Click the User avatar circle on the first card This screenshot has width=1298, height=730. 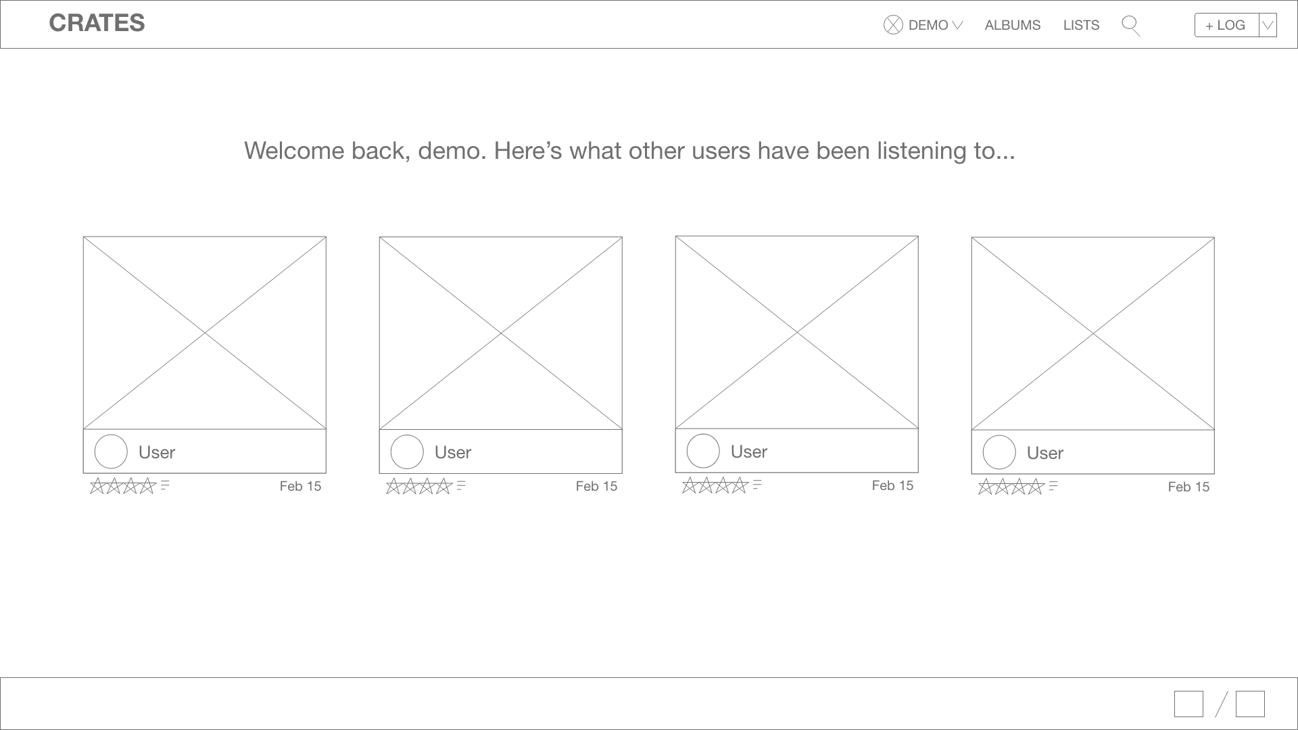[x=111, y=451]
